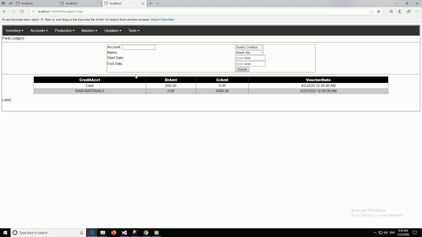The width and height of the screenshot is (422, 237).
Task: Open the Abanti Jha name dropdown
Action: pyautogui.click(x=249, y=53)
